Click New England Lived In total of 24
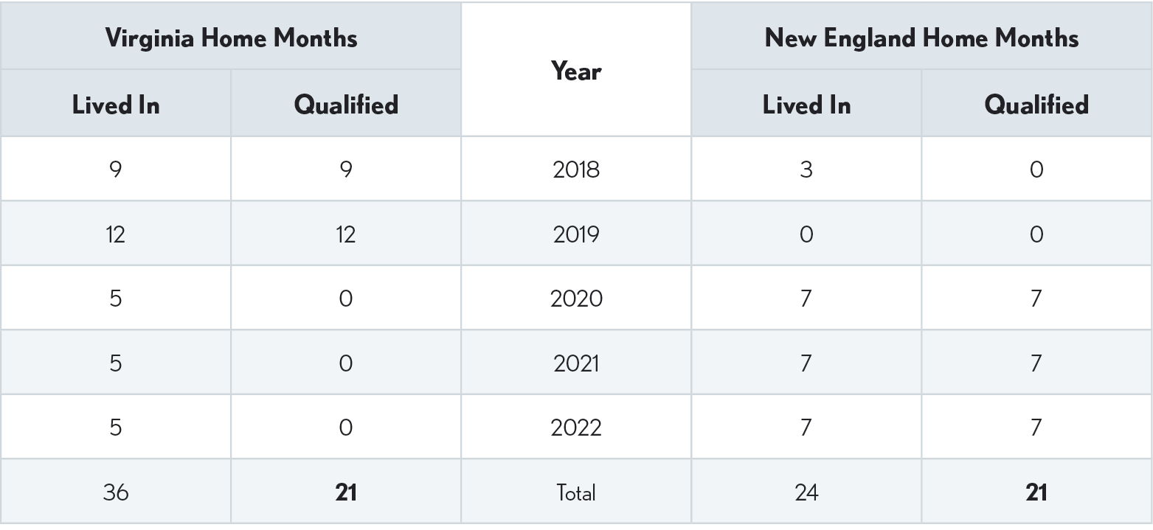 (x=806, y=492)
